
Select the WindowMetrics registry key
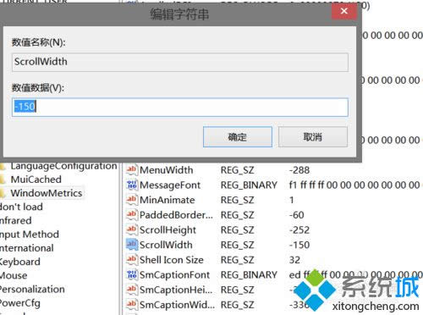tap(47, 193)
